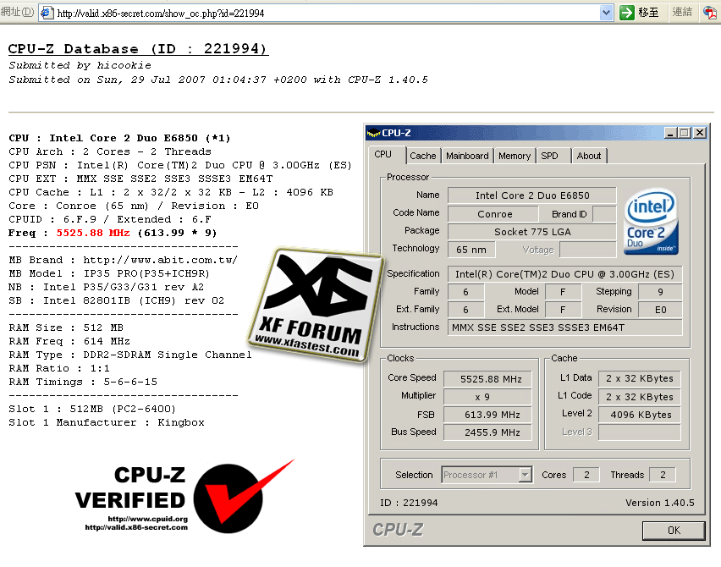721x567 pixels.
Task: Click the Bus Speed value 2455.9 MHz
Action: point(487,432)
